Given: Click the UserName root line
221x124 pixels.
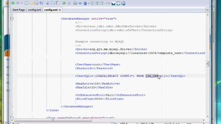Looking at the screenshot, I should pos(98,64).
